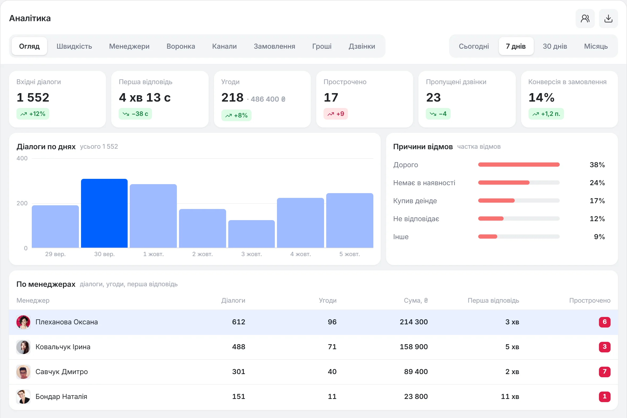Image resolution: width=627 pixels, height=418 pixels.
Task: Click the Діалоги column header
Action: (x=233, y=301)
